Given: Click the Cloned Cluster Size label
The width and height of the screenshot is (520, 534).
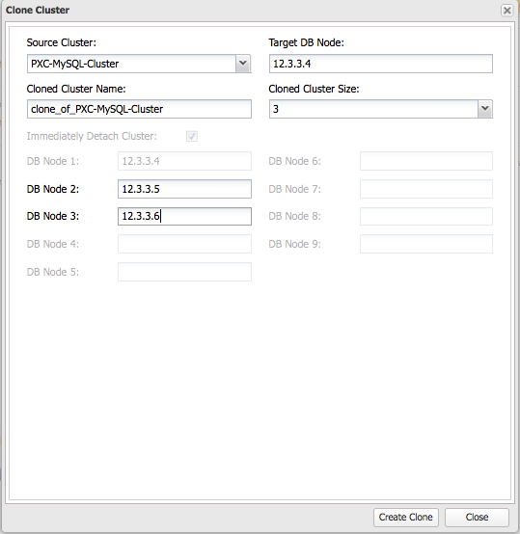Looking at the screenshot, I should [314, 89].
